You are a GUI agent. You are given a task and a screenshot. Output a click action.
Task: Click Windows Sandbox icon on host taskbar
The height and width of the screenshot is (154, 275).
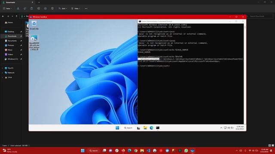(192, 151)
